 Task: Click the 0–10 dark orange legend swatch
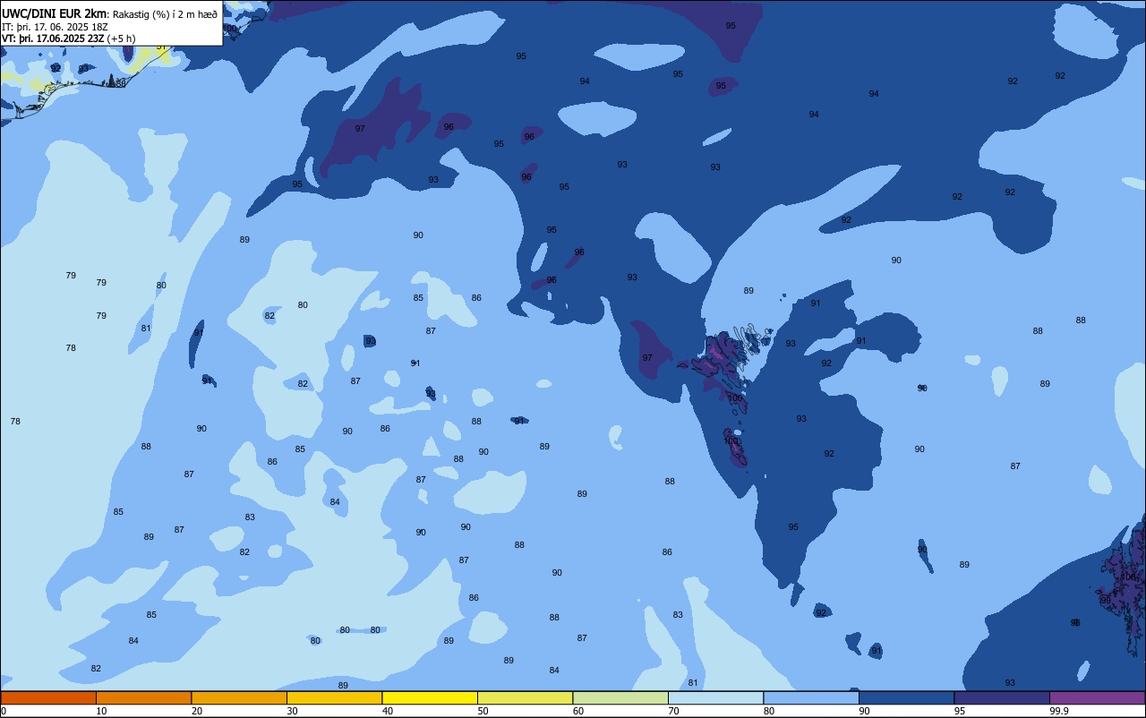tap(48, 697)
